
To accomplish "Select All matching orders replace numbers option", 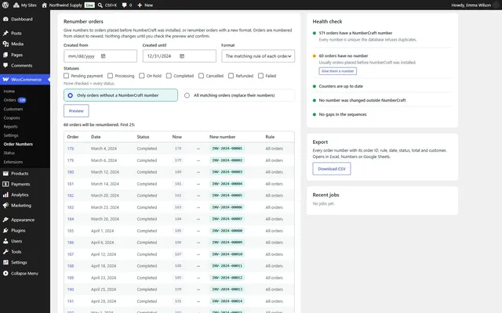I will point(238,95).
